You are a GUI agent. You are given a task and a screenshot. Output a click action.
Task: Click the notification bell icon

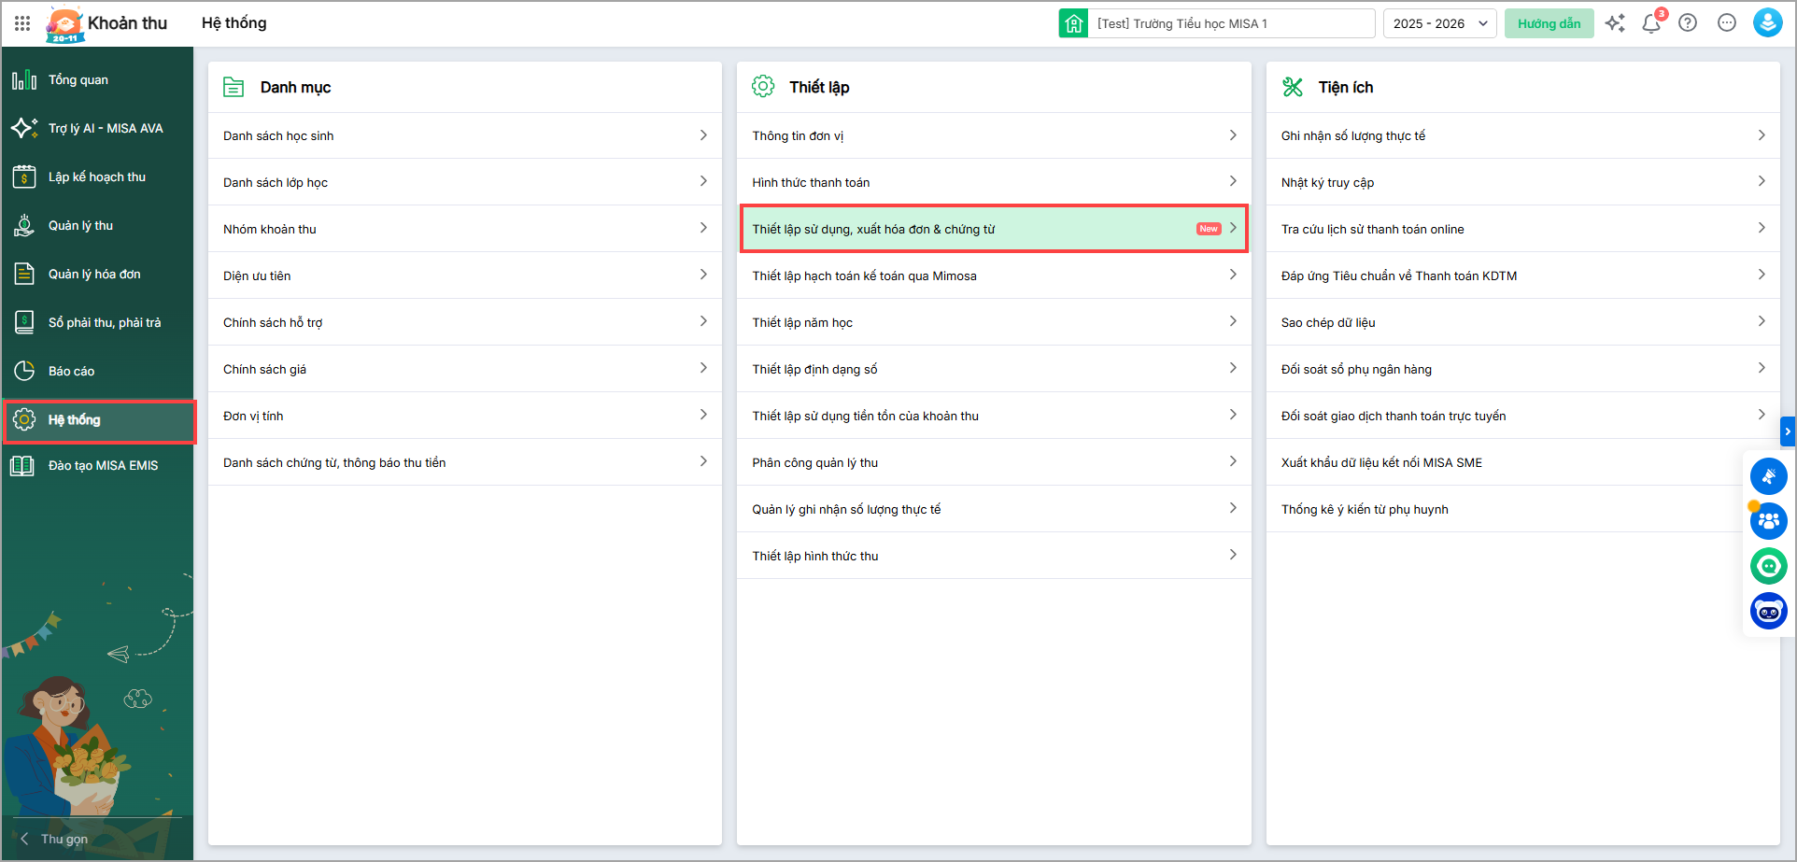click(x=1650, y=23)
